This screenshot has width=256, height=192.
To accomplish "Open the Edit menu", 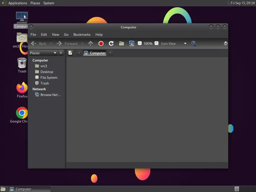I will pyautogui.click(x=44, y=34).
